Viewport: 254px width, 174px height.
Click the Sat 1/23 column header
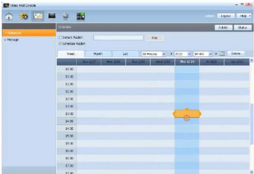point(237,62)
